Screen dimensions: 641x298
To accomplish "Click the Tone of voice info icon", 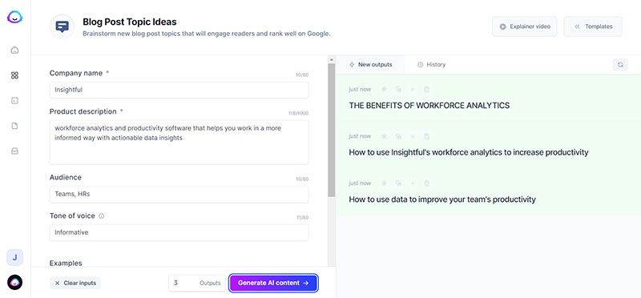I will coord(102,215).
